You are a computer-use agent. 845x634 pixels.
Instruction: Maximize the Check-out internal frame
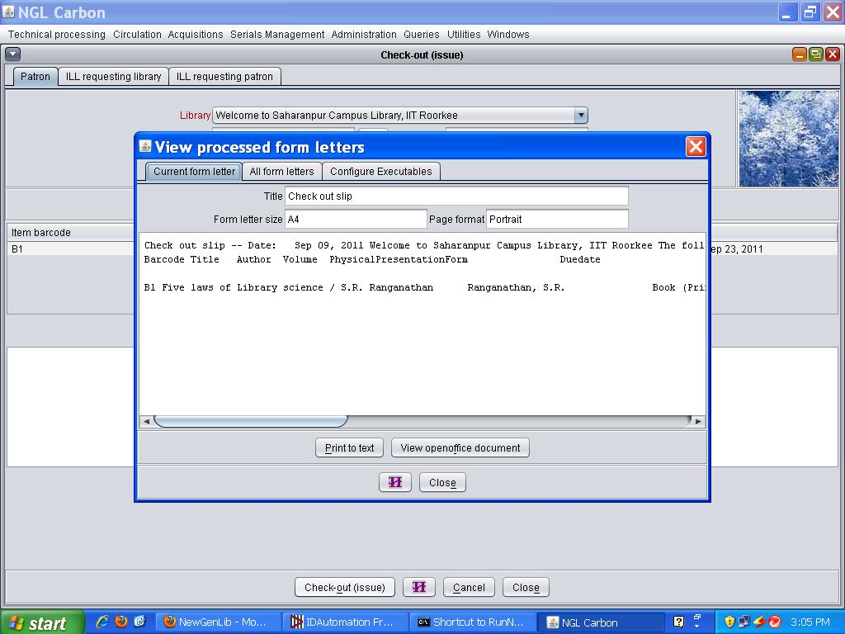pos(815,54)
